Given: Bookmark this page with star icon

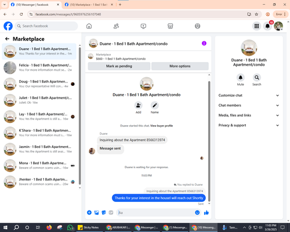Looking at the screenshot, I should (x=256, y=14).
